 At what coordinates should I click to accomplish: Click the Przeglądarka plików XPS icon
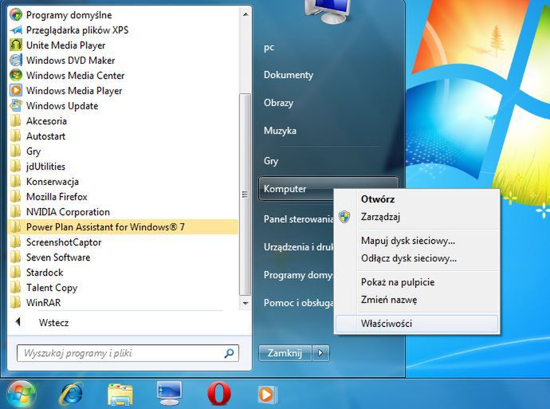click(x=16, y=30)
